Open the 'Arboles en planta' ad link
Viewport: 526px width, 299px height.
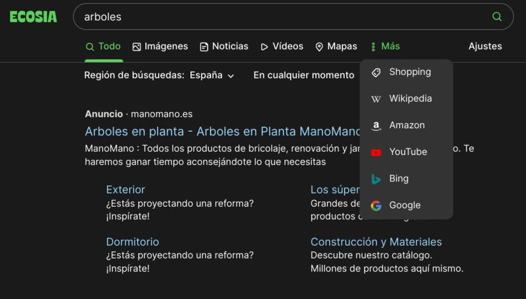click(x=223, y=132)
